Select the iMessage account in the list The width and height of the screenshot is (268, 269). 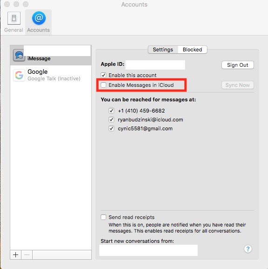51,55
